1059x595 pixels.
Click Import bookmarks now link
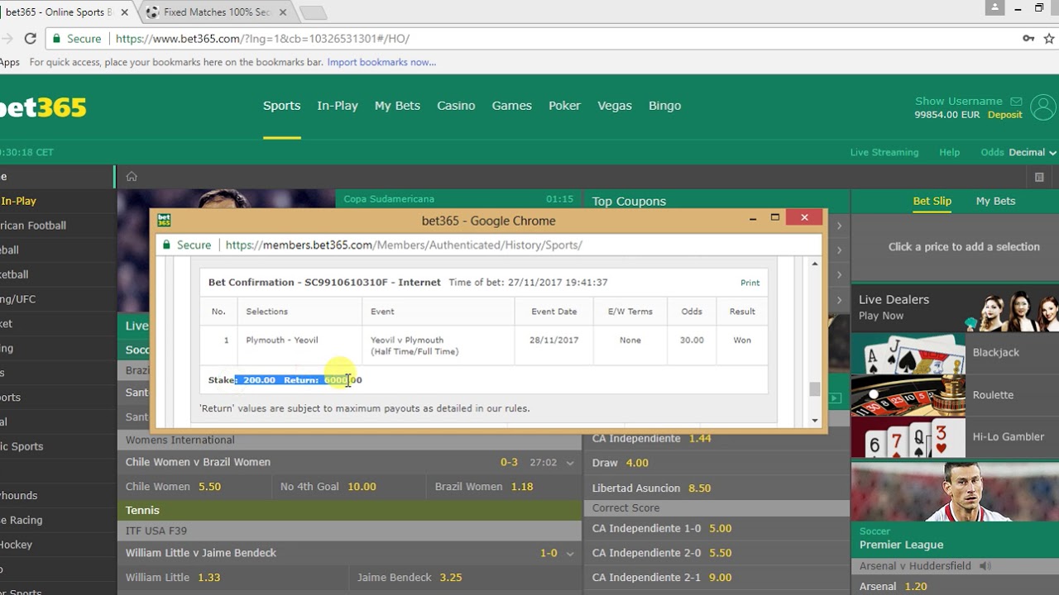[381, 62]
